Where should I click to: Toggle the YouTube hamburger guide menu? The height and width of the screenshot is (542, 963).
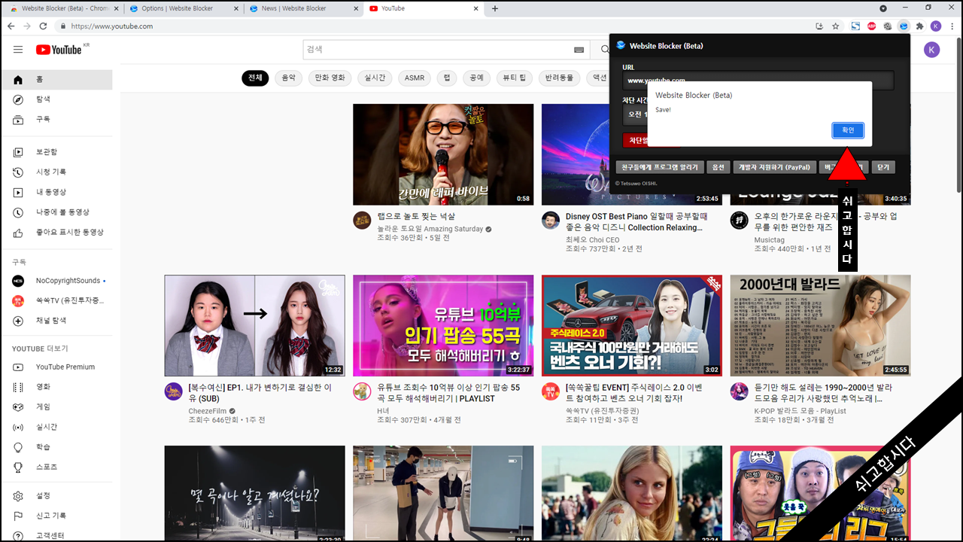tap(18, 50)
